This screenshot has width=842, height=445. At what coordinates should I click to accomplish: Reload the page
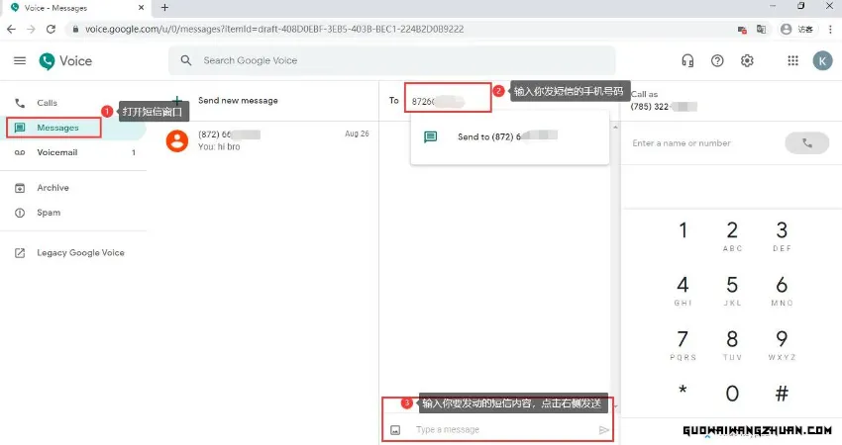click(51, 29)
